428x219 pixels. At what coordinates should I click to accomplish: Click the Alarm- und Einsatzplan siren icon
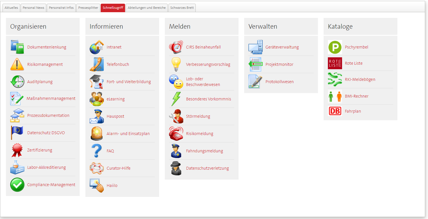(x=97, y=133)
